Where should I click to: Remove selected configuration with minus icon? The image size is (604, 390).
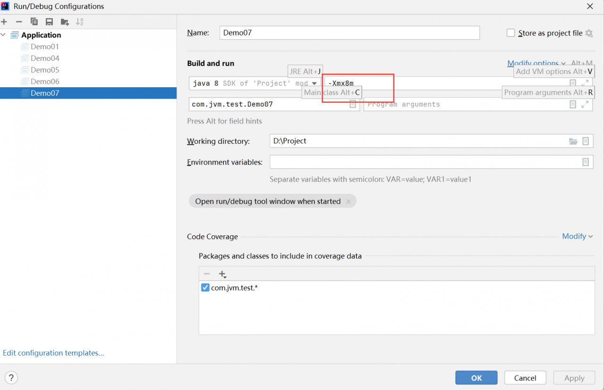(x=19, y=22)
